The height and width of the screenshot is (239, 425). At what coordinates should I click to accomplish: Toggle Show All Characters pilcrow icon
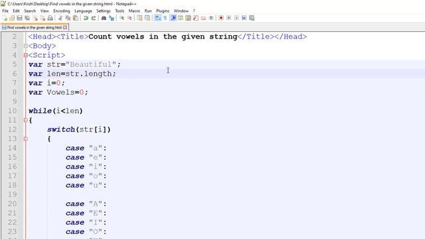tap(165, 18)
